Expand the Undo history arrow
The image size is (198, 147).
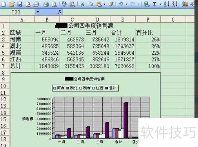[x=127, y=4]
